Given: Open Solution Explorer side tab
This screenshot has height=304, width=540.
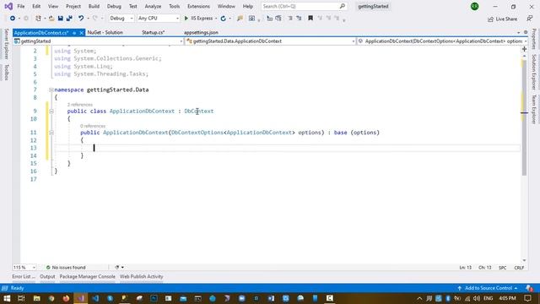Looking at the screenshot, I should pyautogui.click(x=534, y=72).
